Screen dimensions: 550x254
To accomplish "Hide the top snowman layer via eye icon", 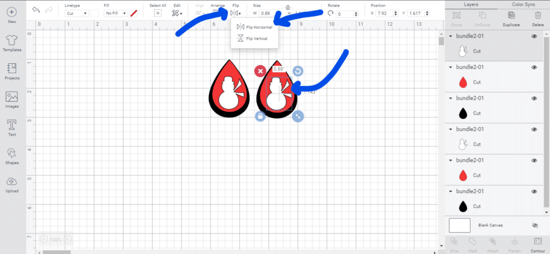I will coord(534,36).
